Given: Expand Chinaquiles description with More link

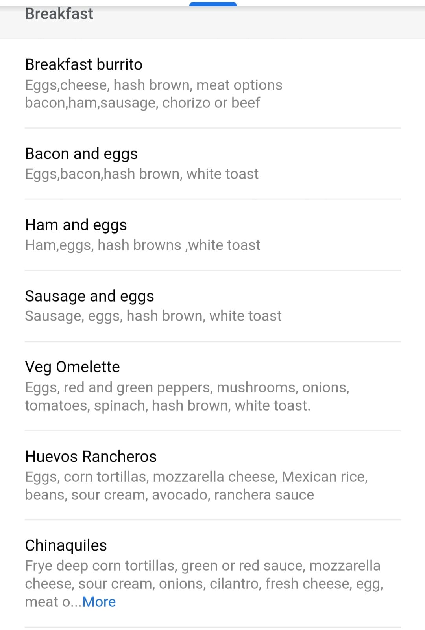Looking at the screenshot, I should coord(99,602).
